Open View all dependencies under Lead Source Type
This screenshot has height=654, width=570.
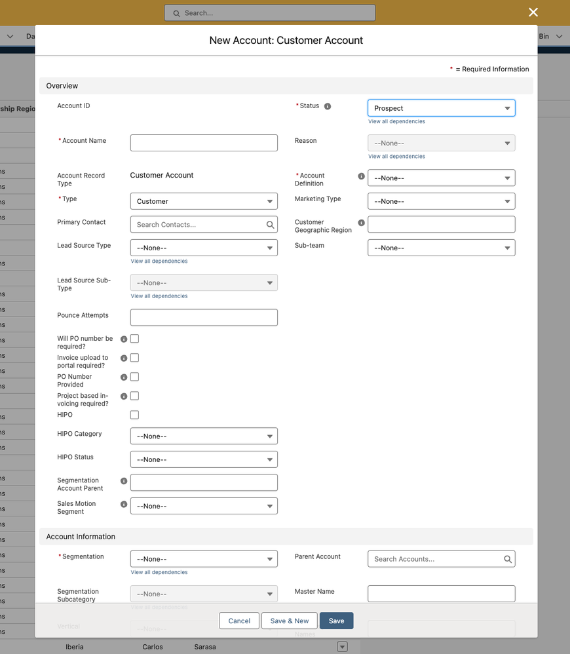coord(159,261)
